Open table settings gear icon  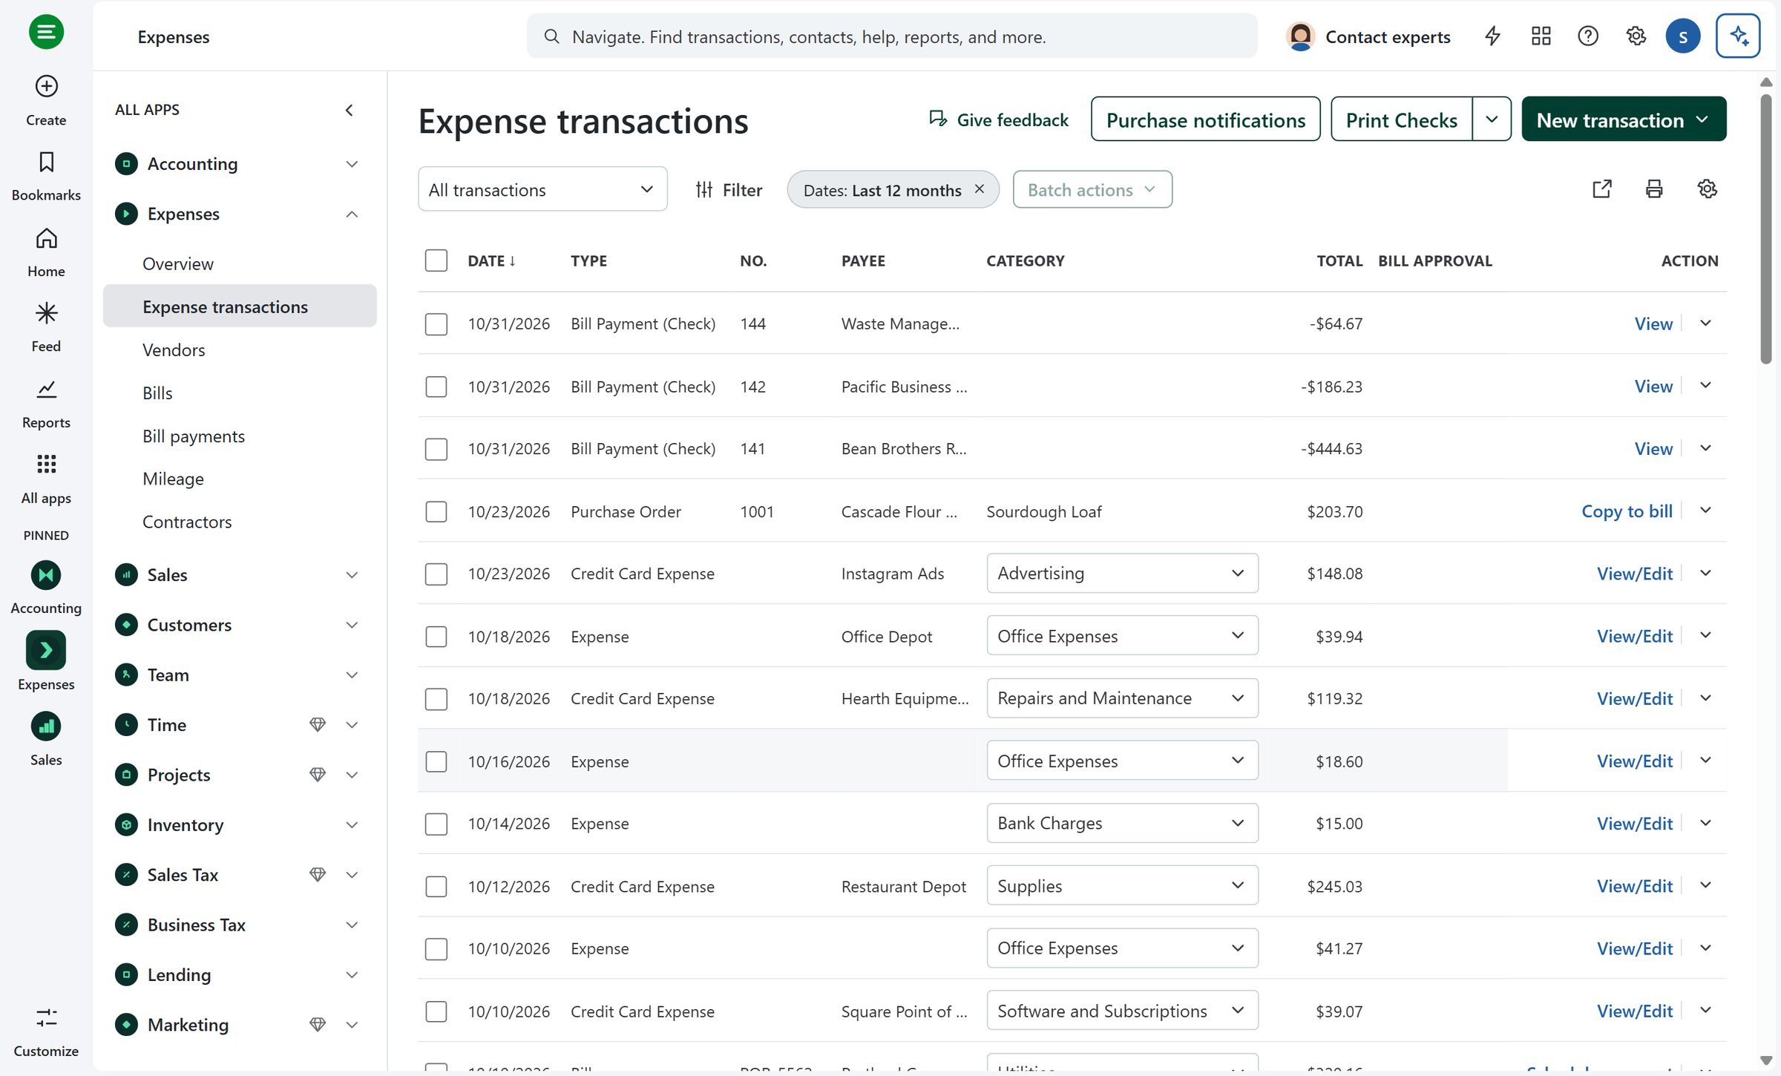click(1708, 189)
